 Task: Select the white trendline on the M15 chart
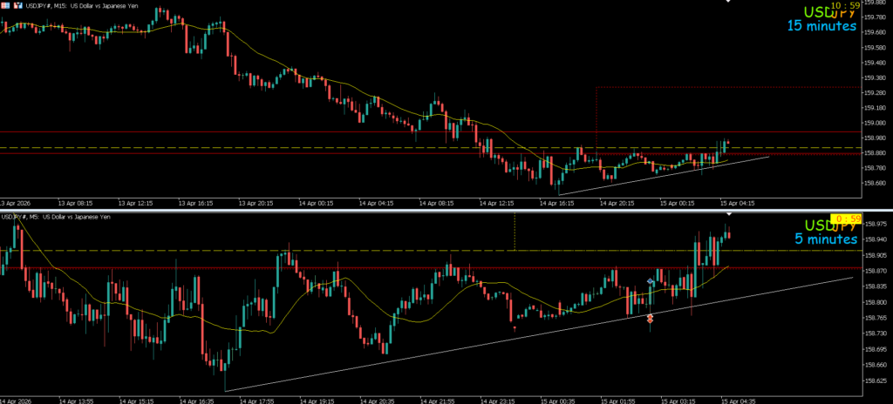[x=663, y=174]
